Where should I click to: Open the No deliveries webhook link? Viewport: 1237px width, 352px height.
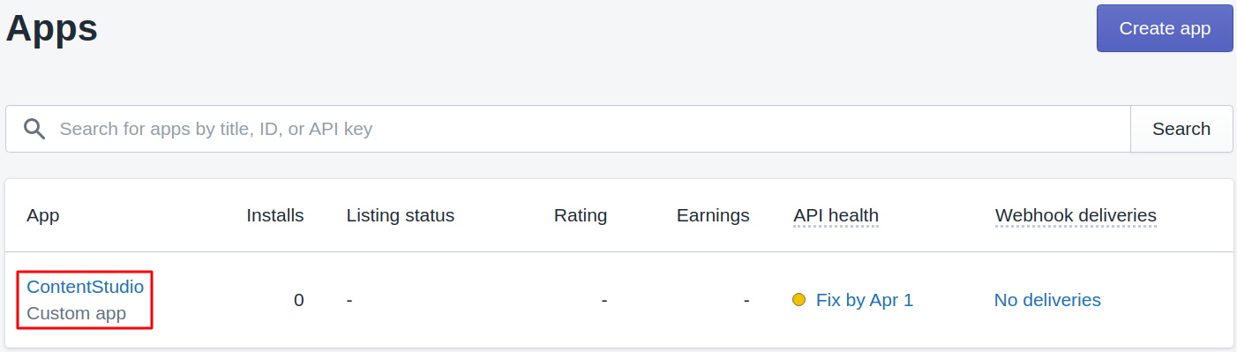(x=1047, y=300)
